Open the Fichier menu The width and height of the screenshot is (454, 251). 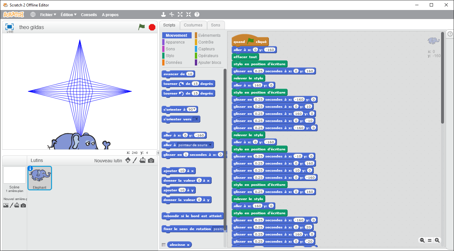coord(48,15)
